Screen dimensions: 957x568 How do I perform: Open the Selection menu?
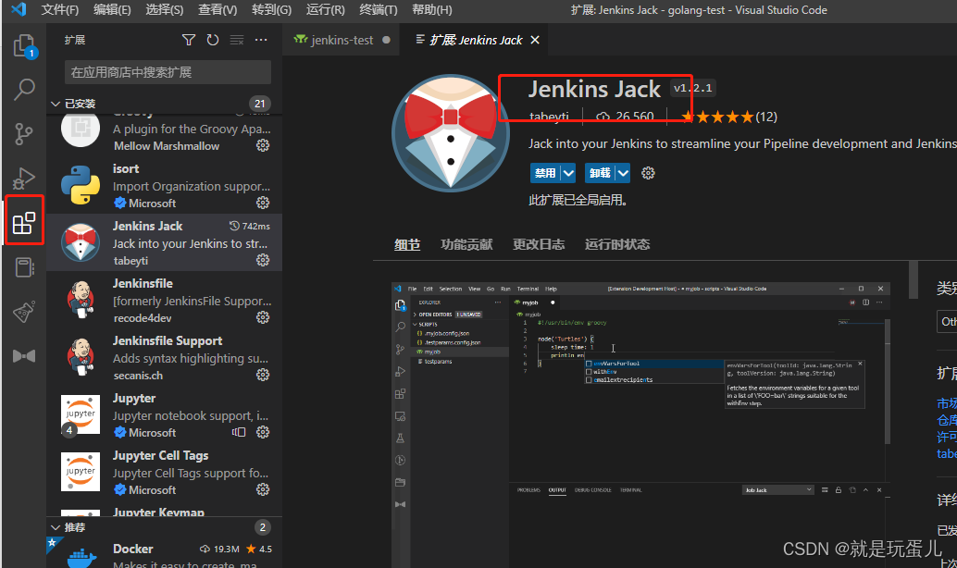pyautogui.click(x=165, y=10)
